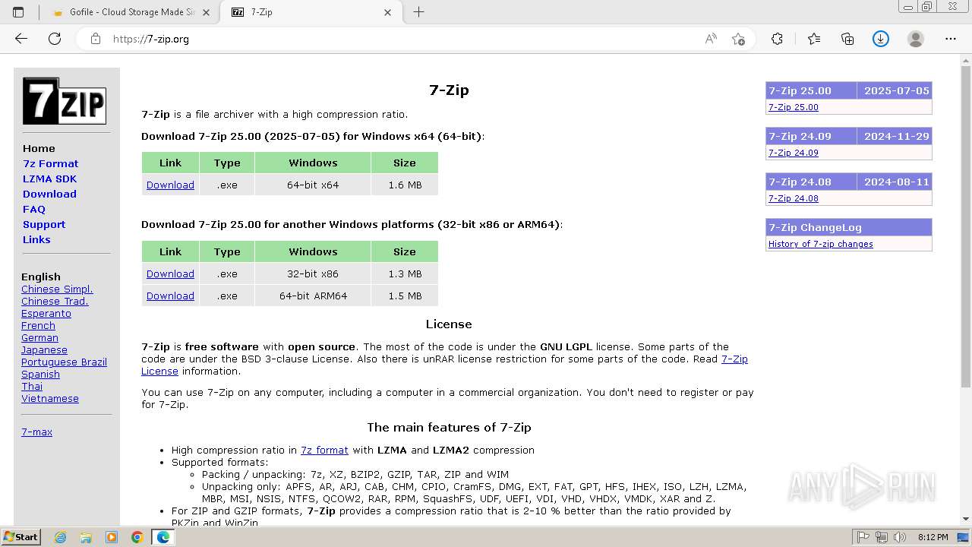Screen dimensions: 972x547
Task: Open the browser Extensions icon
Action: pyautogui.click(x=777, y=39)
